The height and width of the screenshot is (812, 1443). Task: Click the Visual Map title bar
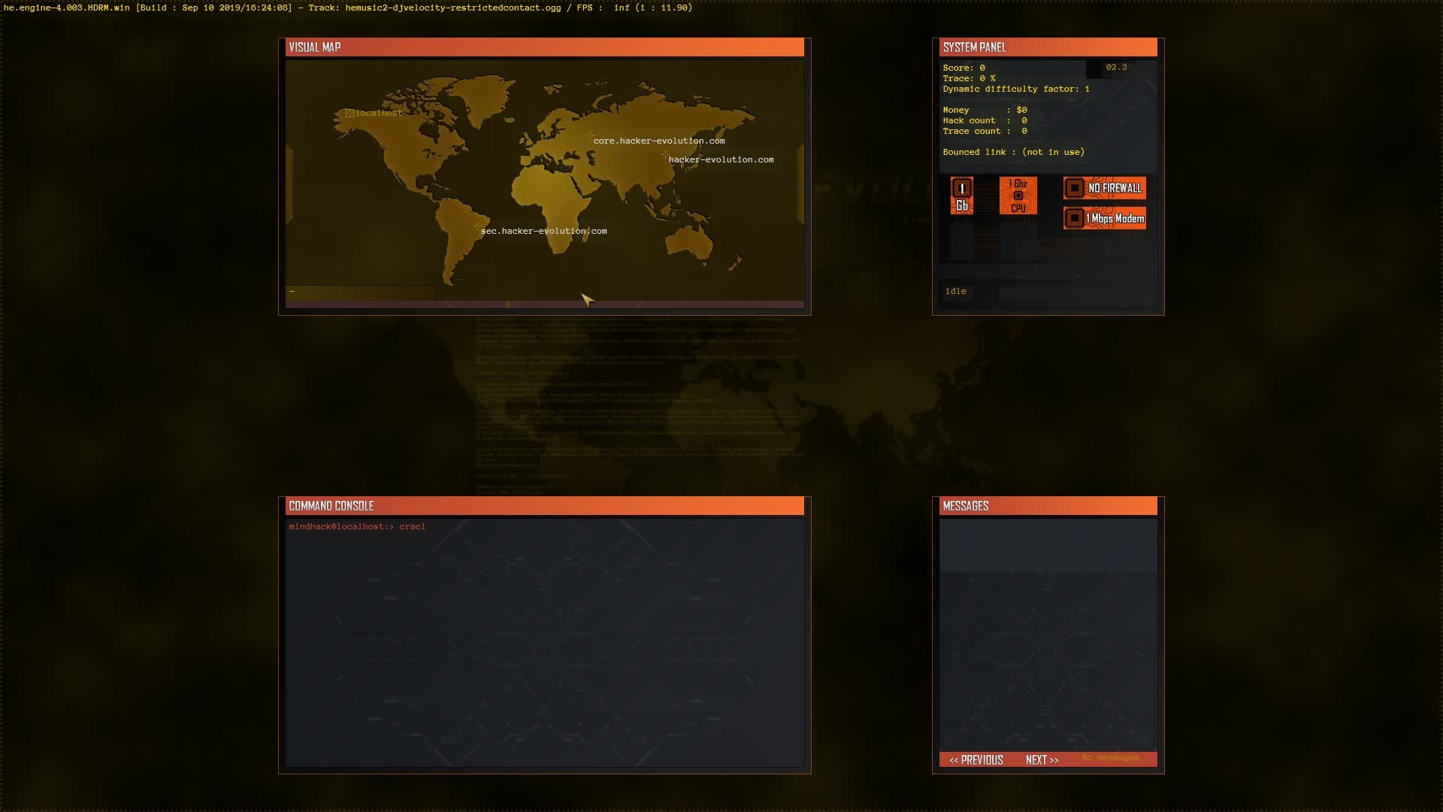tap(544, 47)
